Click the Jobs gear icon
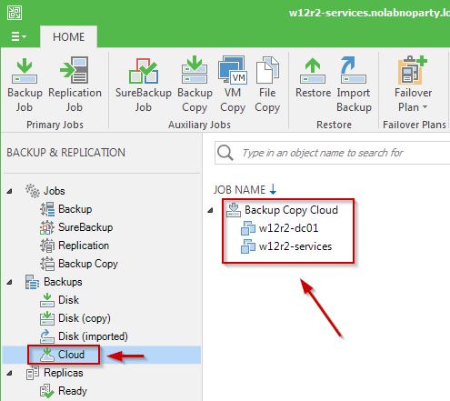Viewport: 450px width, 401px height. [x=32, y=191]
